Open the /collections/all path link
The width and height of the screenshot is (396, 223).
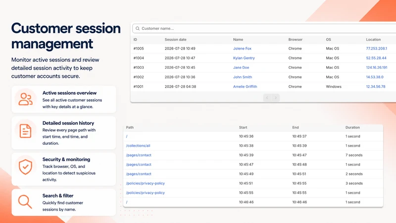(x=138, y=146)
